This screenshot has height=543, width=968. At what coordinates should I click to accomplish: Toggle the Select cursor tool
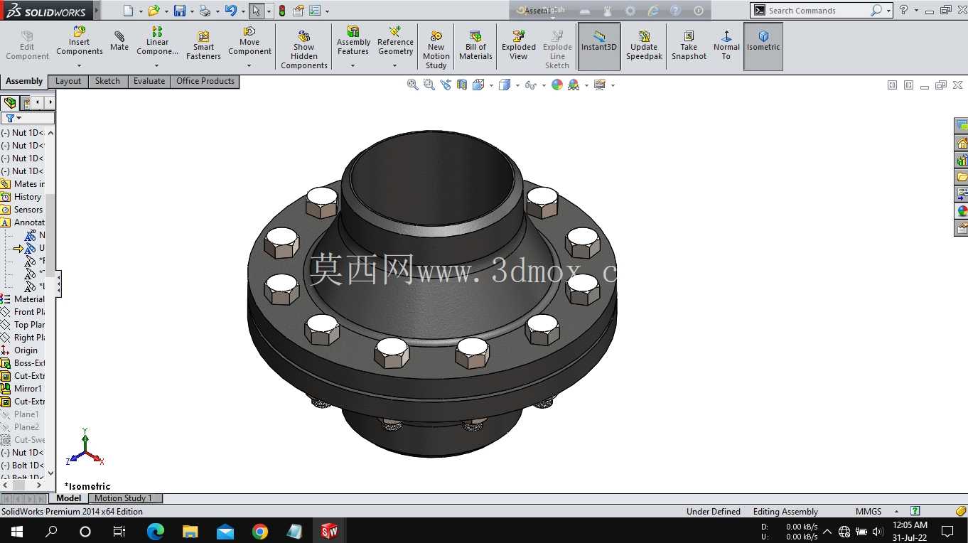(257, 11)
